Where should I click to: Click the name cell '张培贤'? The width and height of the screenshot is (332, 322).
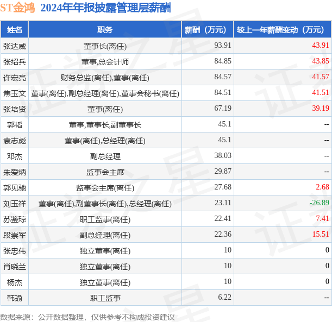point(14,109)
